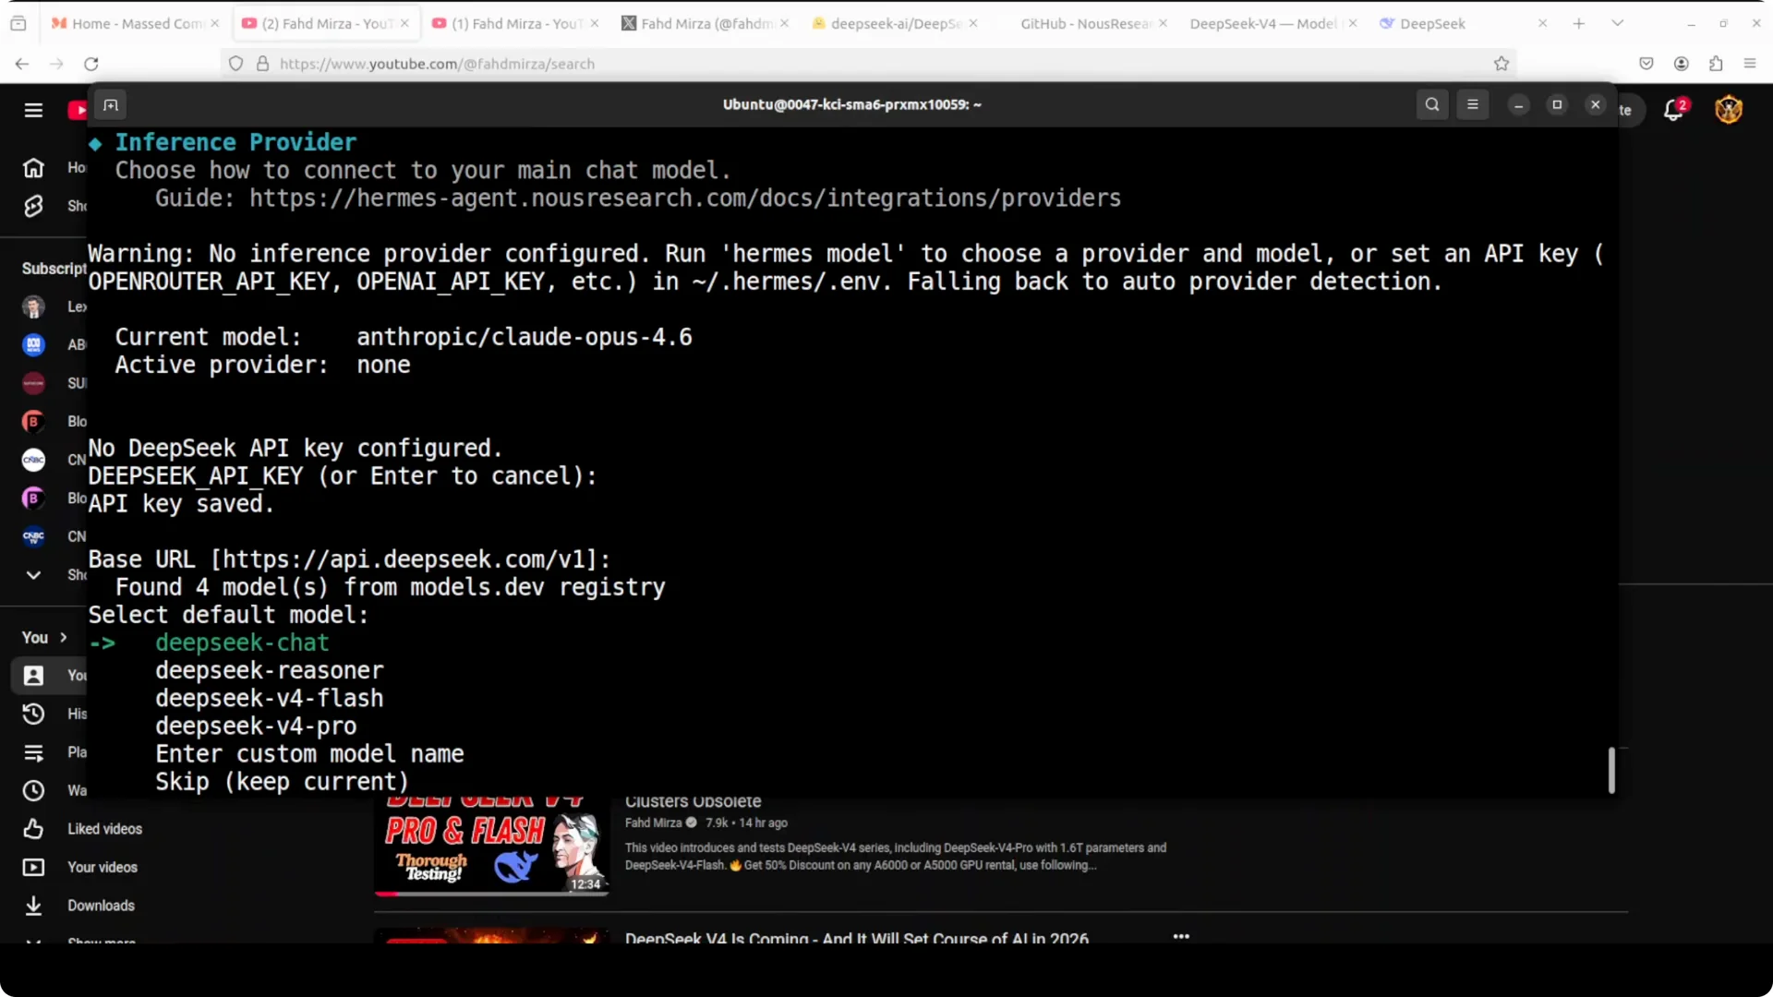Image resolution: width=1773 pixels, height=997 pixels.
Task: Bookmark this page with the star icon
Action: tap(1502, 64)
